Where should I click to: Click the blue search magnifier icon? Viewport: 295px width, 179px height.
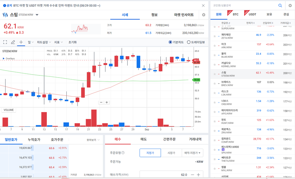click(280, 6)
